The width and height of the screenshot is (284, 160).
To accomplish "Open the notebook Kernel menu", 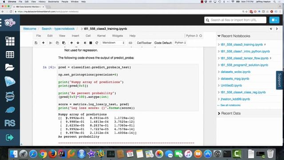I will tap(101, 36).
